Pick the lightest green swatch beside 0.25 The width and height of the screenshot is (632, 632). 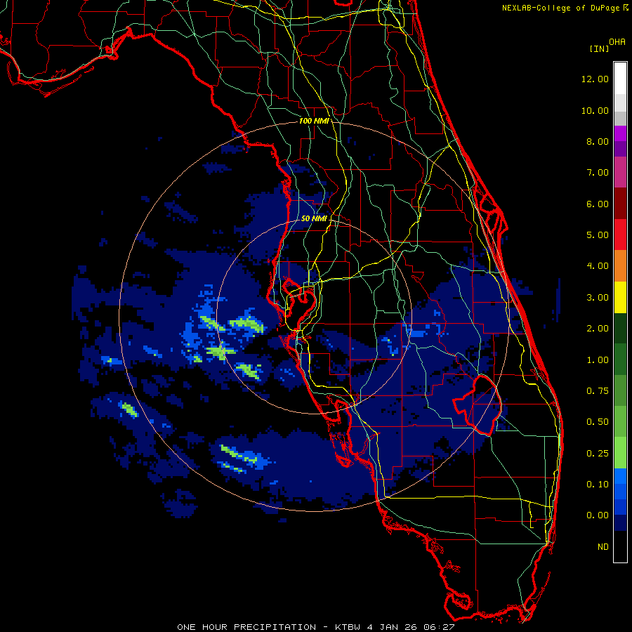(620, 453)
